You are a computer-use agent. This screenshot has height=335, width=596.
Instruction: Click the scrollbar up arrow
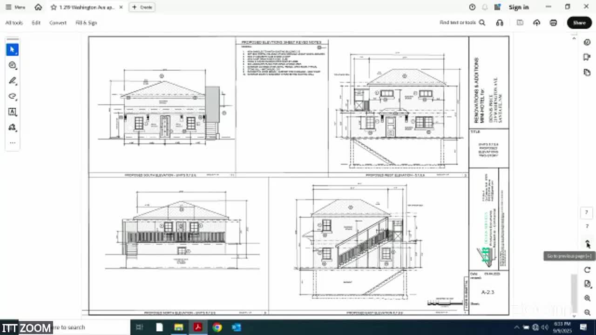pyautogui.click(x=574, y=38)
